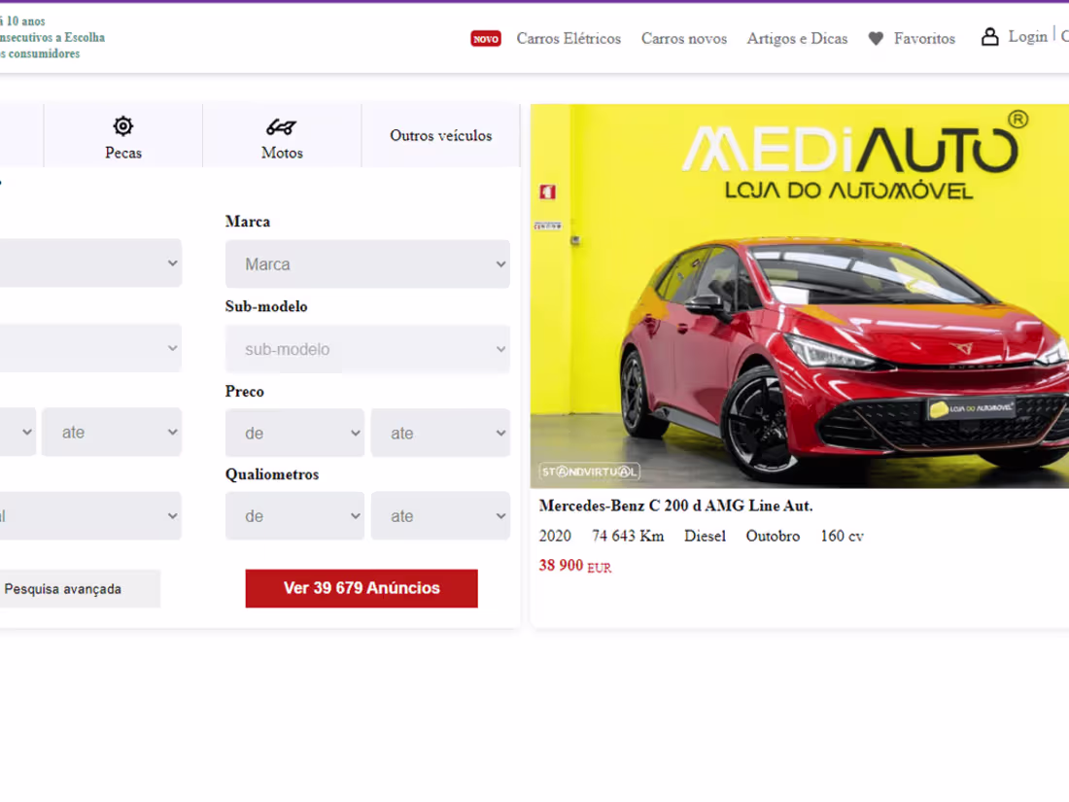Open the dropdown left of sub-modelo

pyautogui.click(x=90, y=348)
